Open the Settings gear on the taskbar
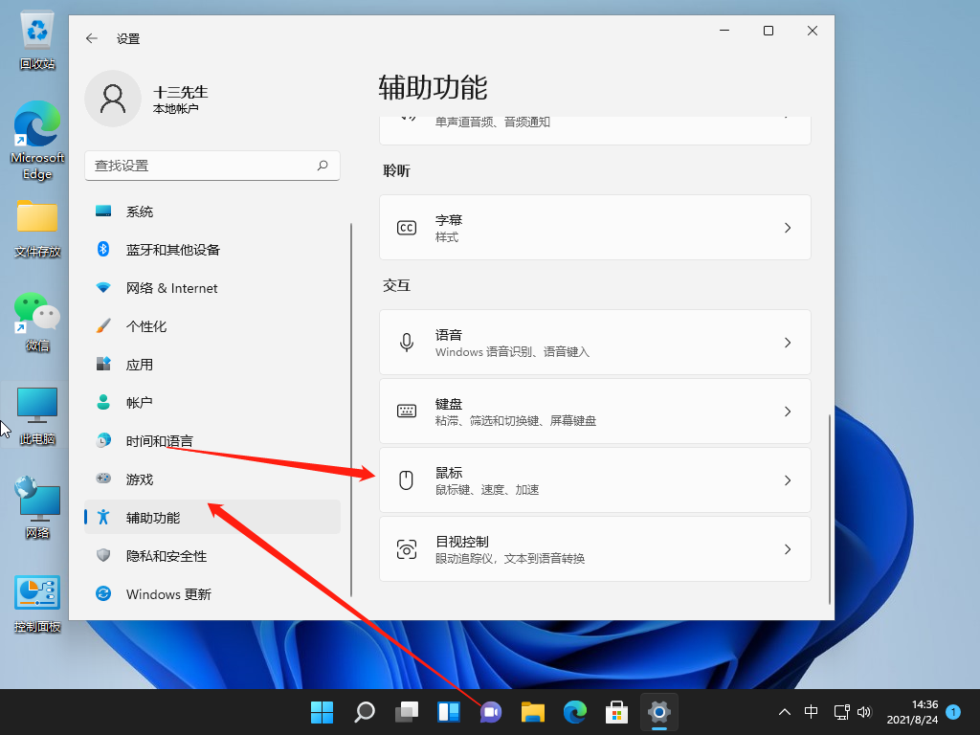 [x=658, y=712]
